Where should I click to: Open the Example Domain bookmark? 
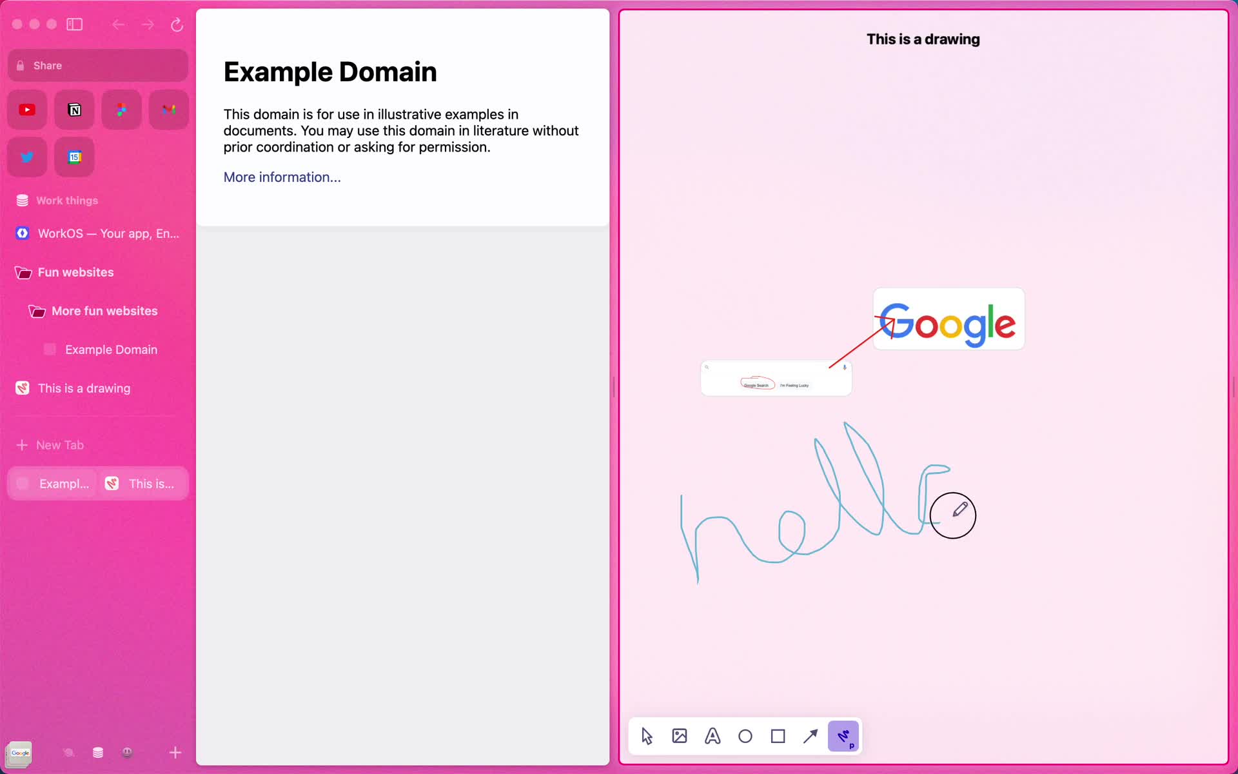(110, 349)
